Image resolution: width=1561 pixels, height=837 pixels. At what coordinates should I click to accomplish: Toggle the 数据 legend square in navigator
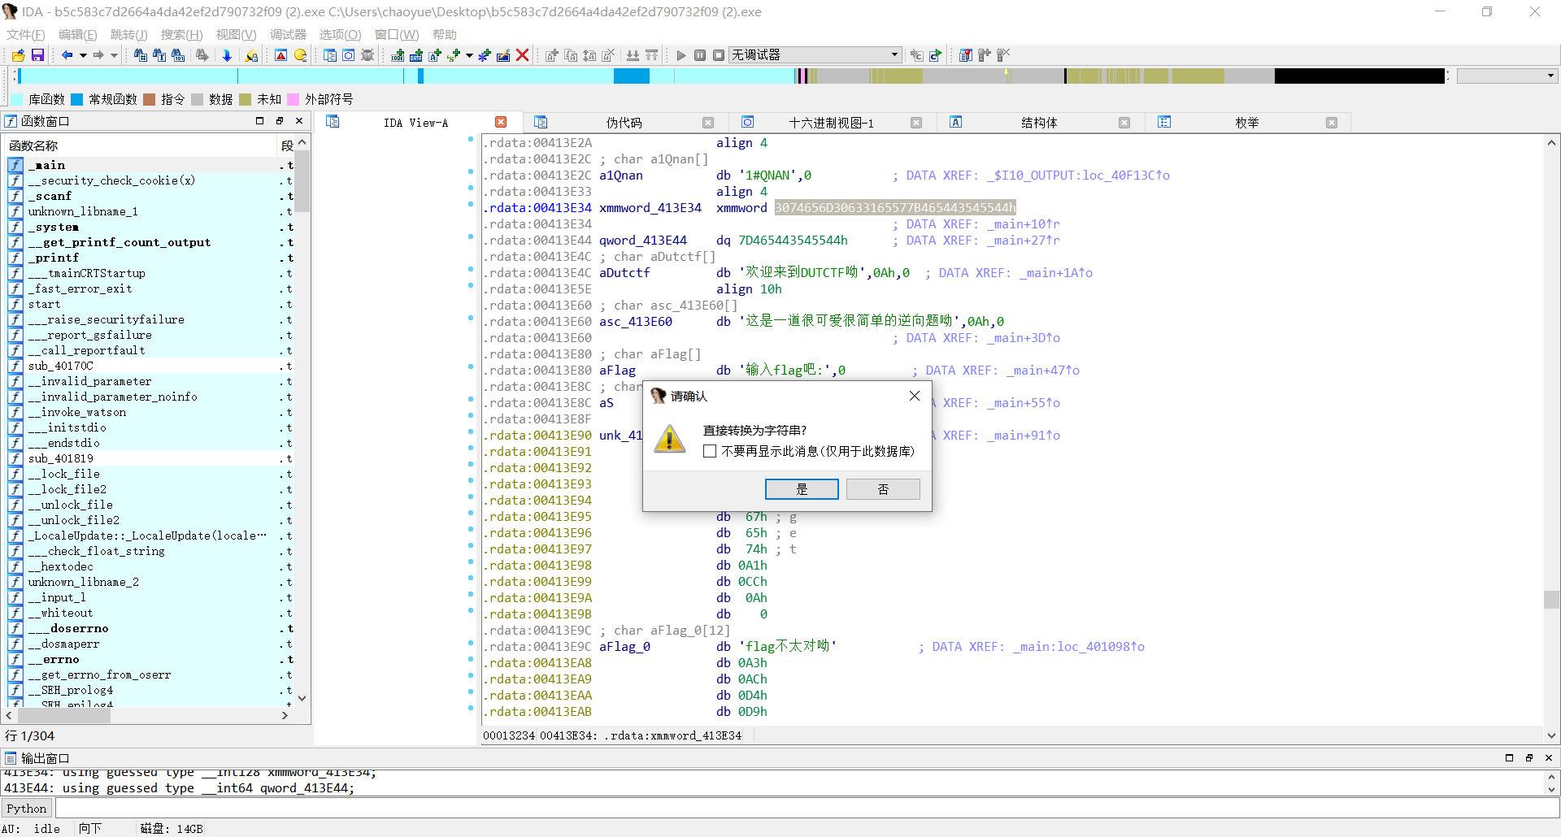point(197,99)
